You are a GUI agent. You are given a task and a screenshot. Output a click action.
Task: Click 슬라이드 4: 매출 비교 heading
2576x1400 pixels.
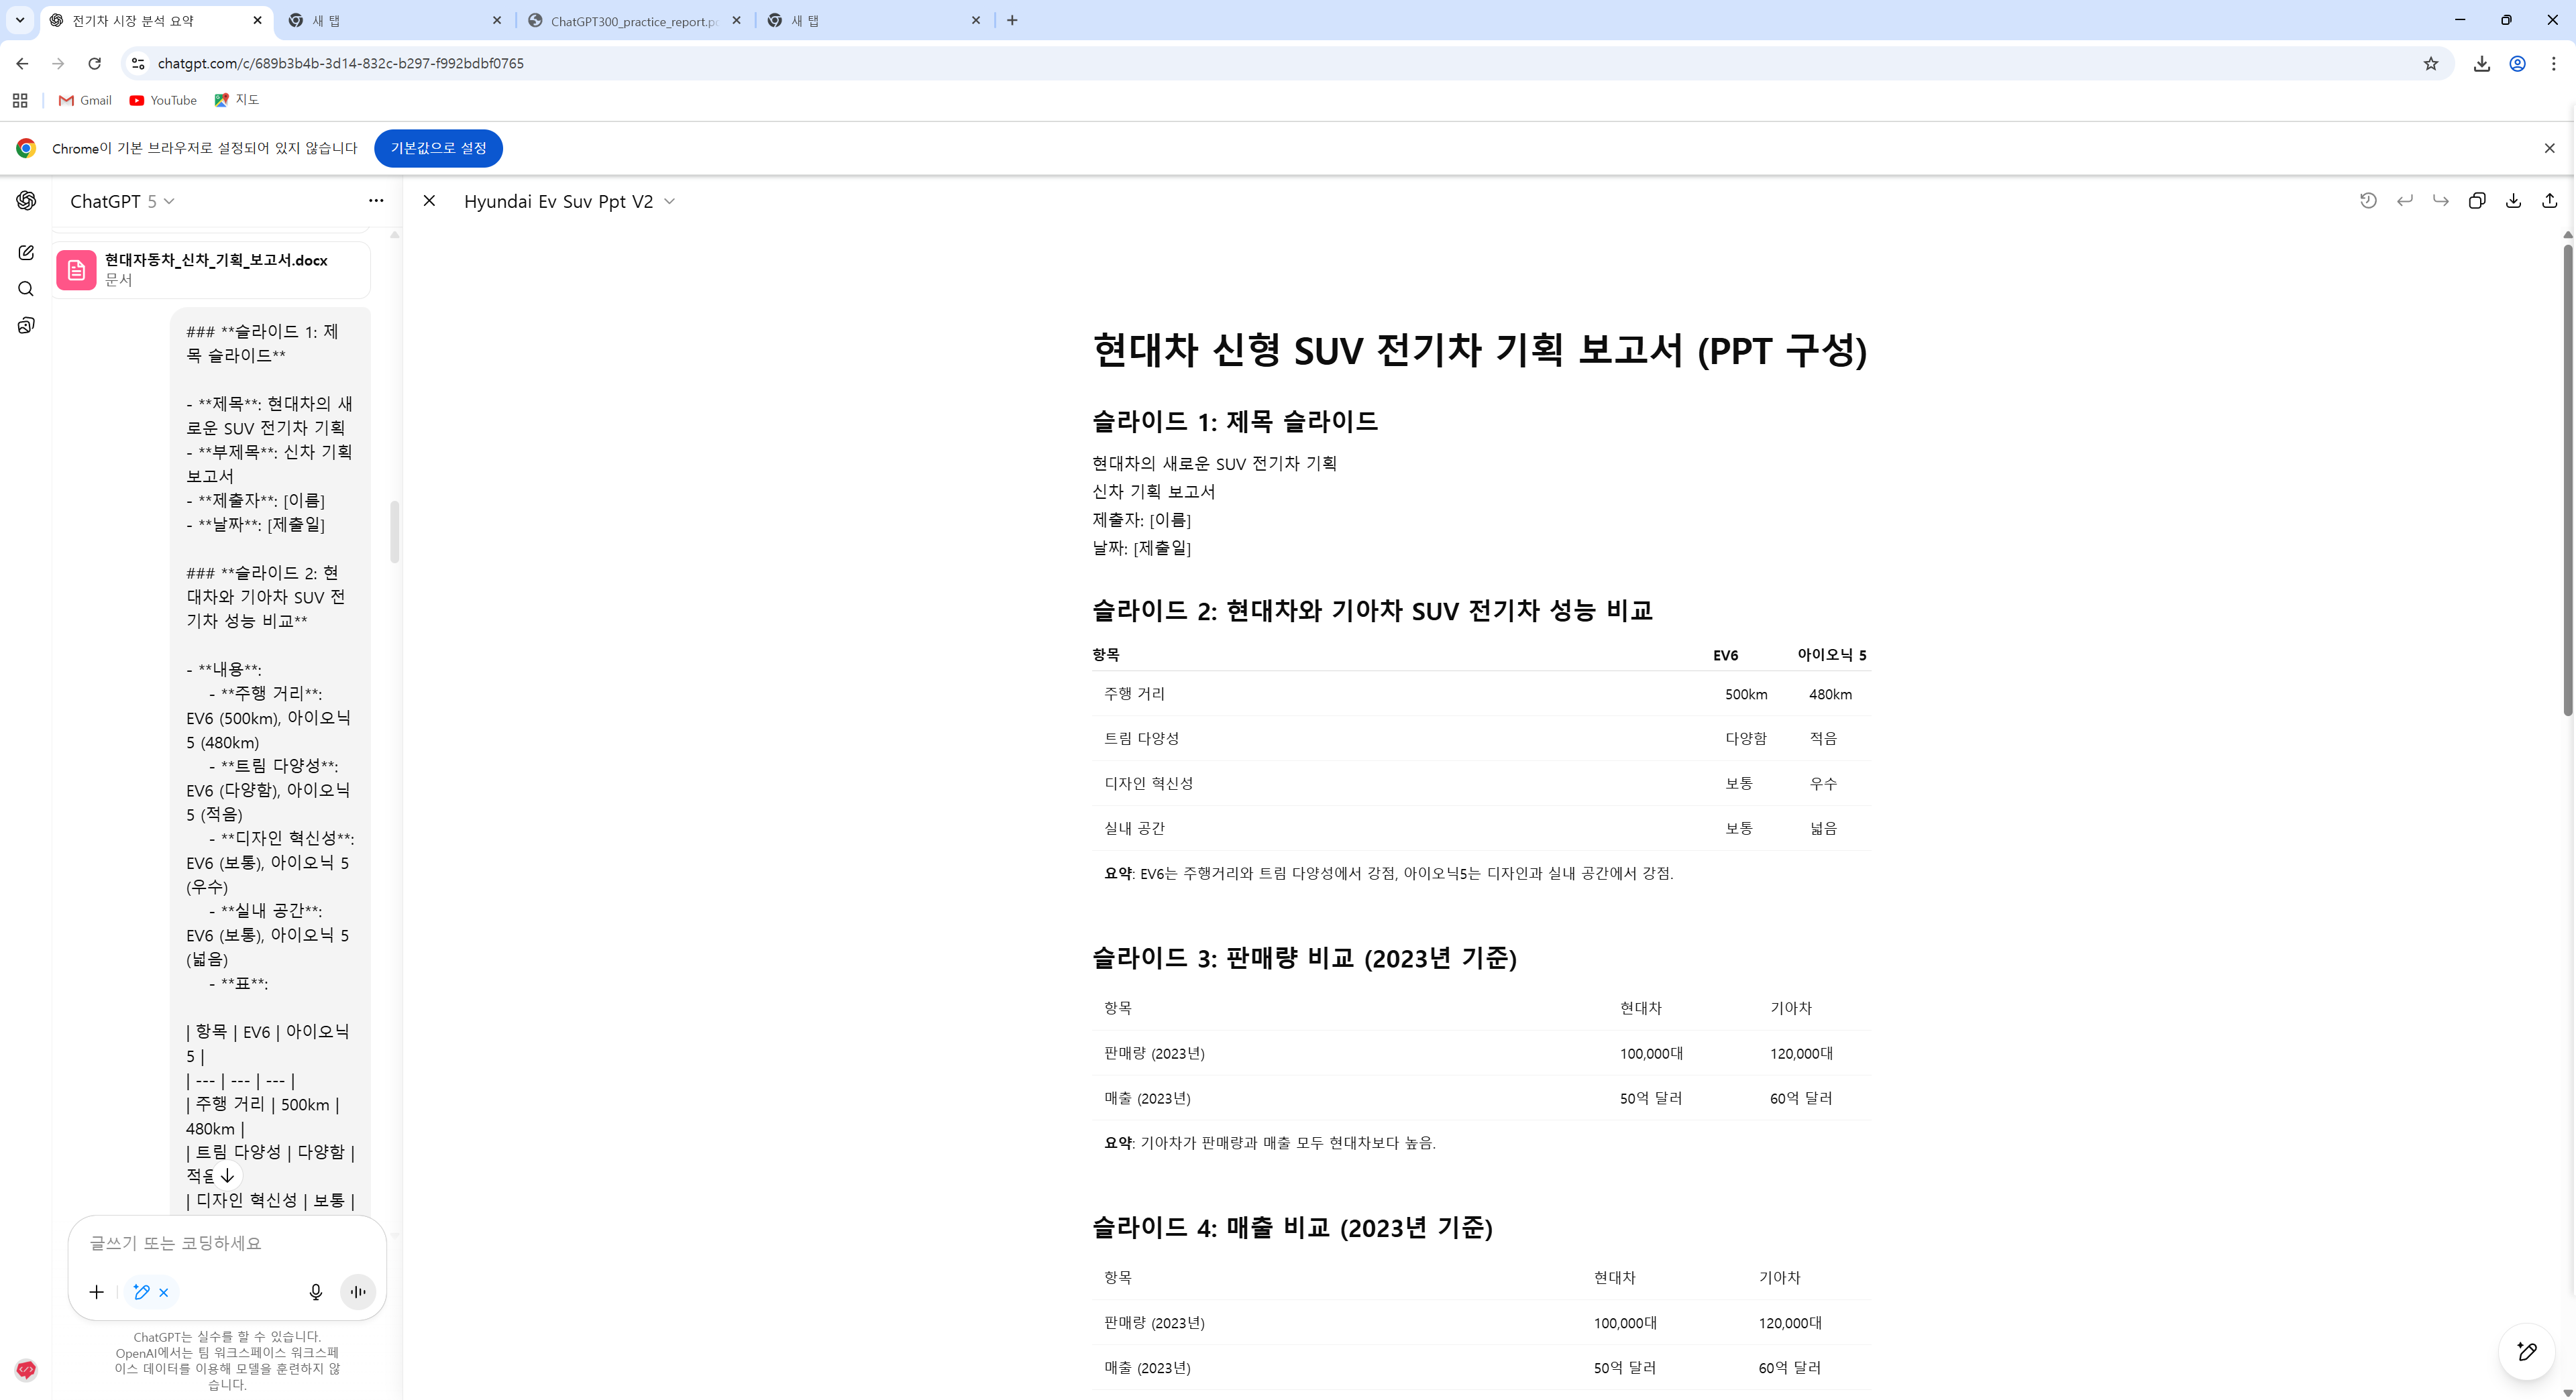1292,1227
